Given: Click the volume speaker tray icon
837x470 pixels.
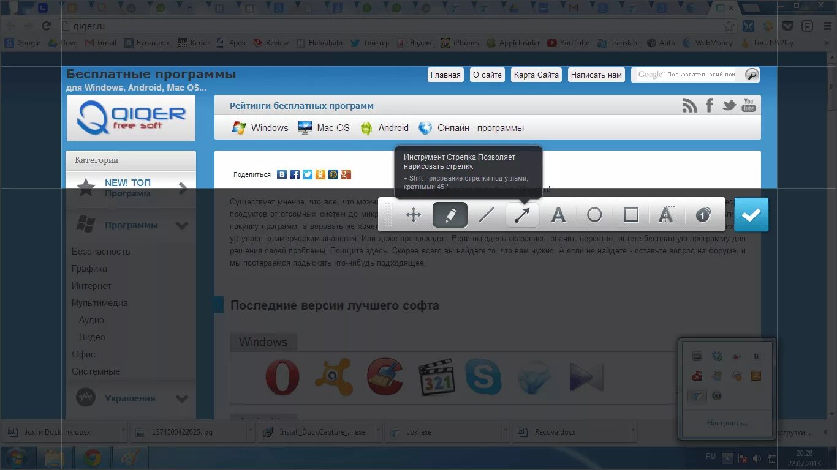Looking at the screenshot, I should 756,458.
